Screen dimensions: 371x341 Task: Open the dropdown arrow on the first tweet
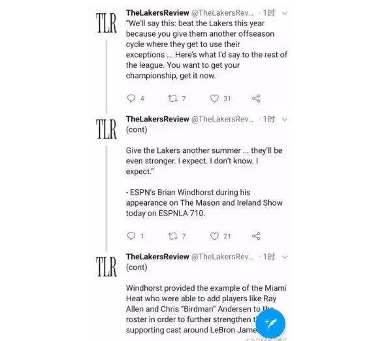point(285,13)
